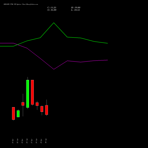148x148 pixels.
Task: Click the 21 Apr date label
Action: (x=13, y=141)
